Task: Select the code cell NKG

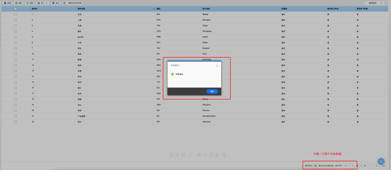Action: pos(159,65)
